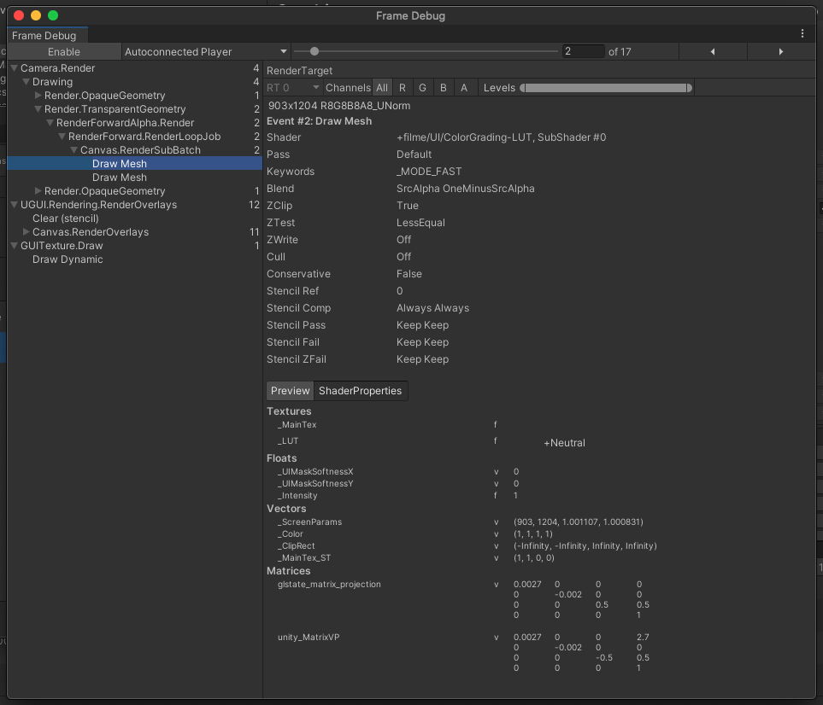Screen dimensions: 823x705
Task: Expand the Canvas.RenderOverlays node
Action: [26, 232]
